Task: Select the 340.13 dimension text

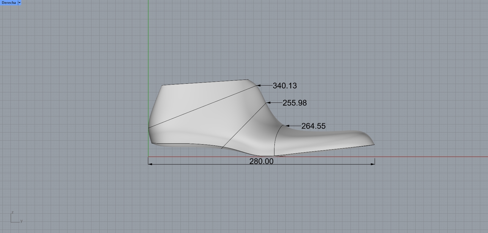Action: pos(285,86)
